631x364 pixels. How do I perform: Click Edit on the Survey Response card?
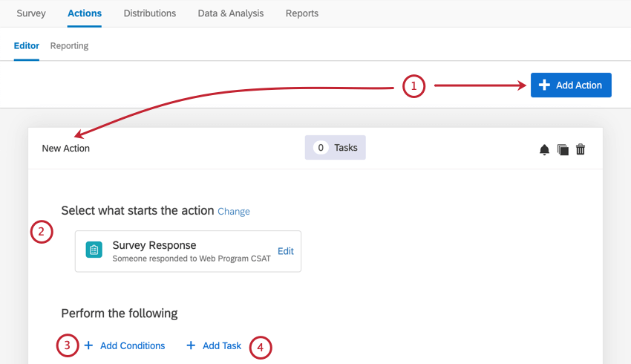click(x=286, y=251)
